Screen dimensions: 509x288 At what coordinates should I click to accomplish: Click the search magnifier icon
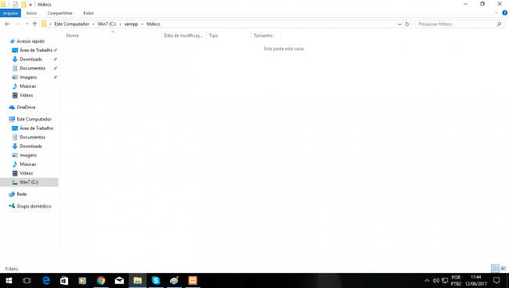point(500,24)
